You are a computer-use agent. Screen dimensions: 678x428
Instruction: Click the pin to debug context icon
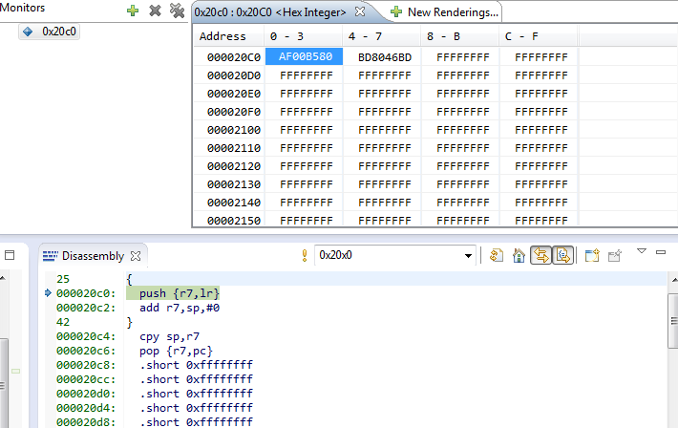(614, 255)
